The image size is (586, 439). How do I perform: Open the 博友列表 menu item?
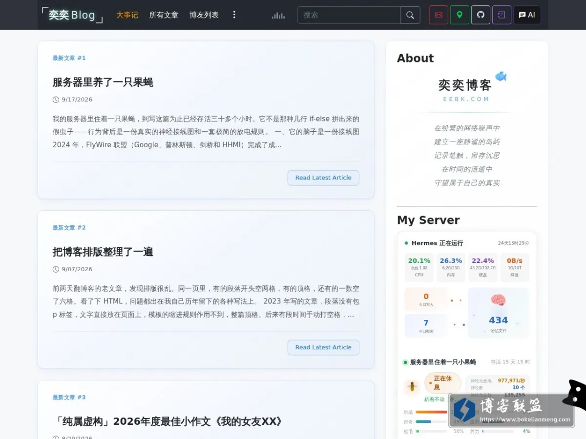pos(204,15)
